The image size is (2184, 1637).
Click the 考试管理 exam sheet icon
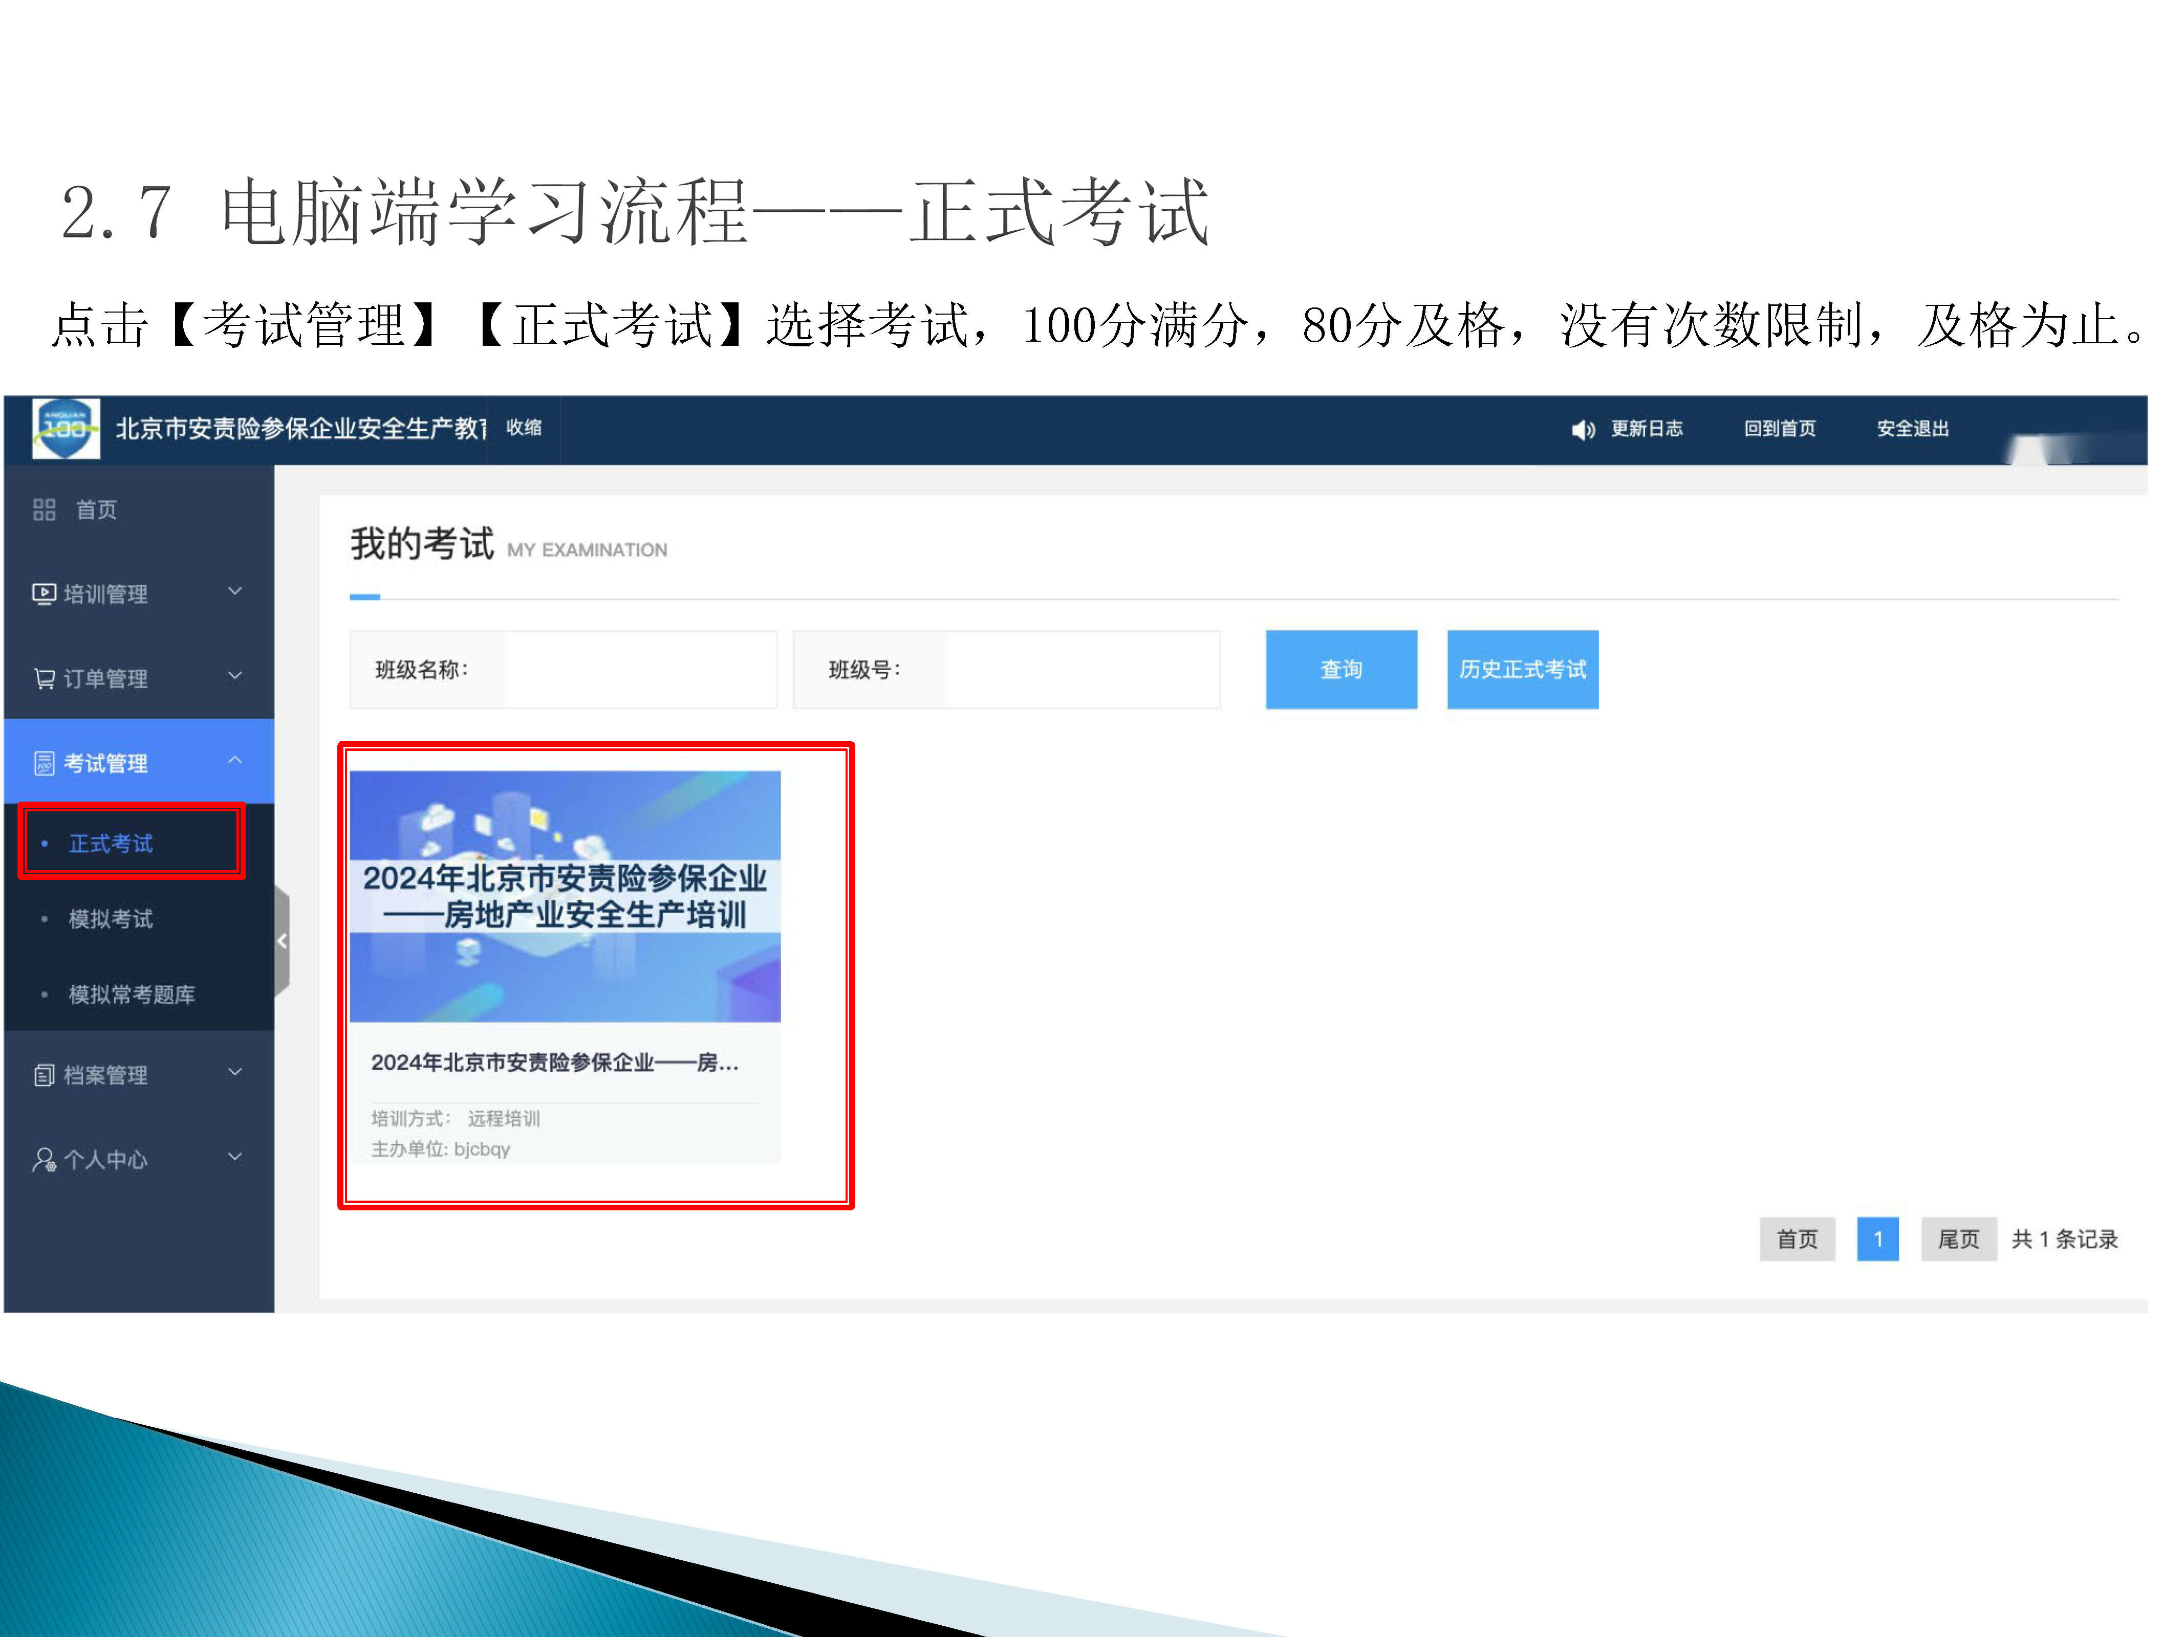coord(44,763)
